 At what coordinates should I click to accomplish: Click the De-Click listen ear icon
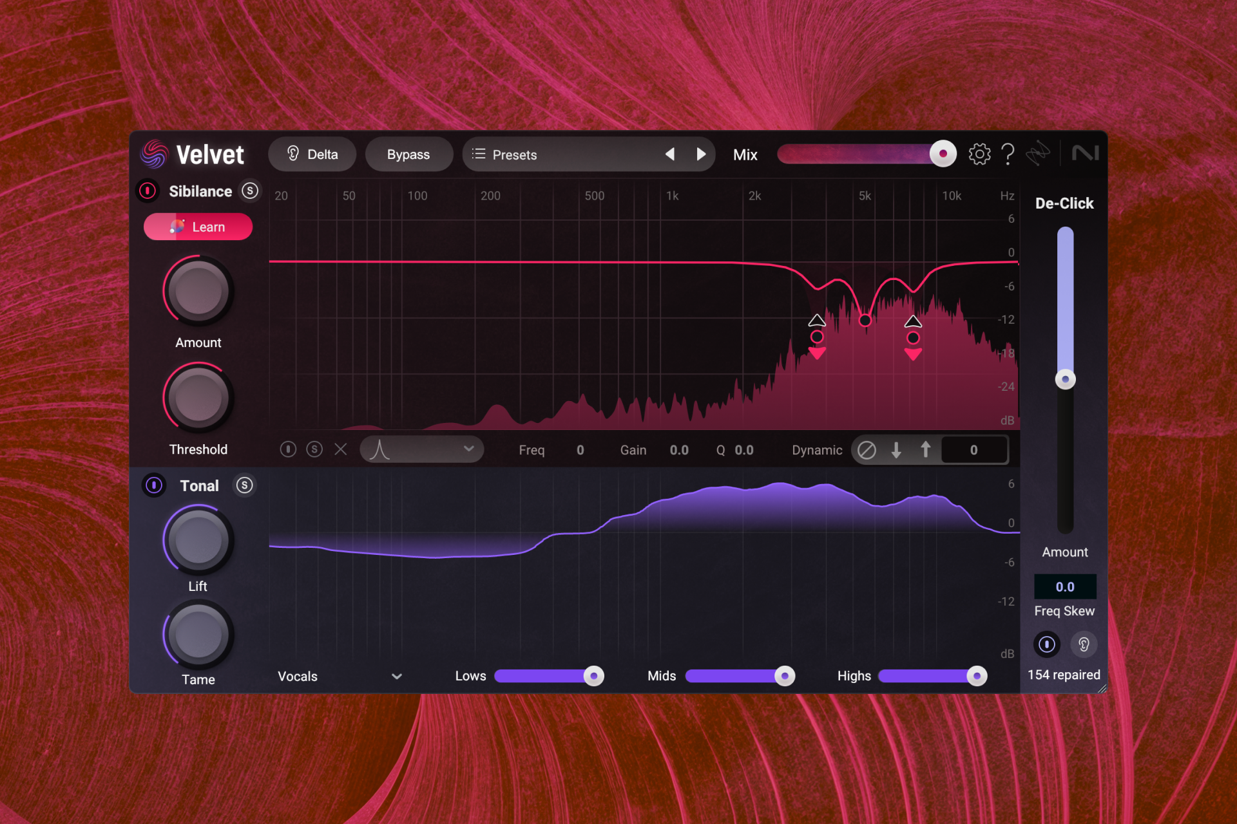click(1084, 644)
